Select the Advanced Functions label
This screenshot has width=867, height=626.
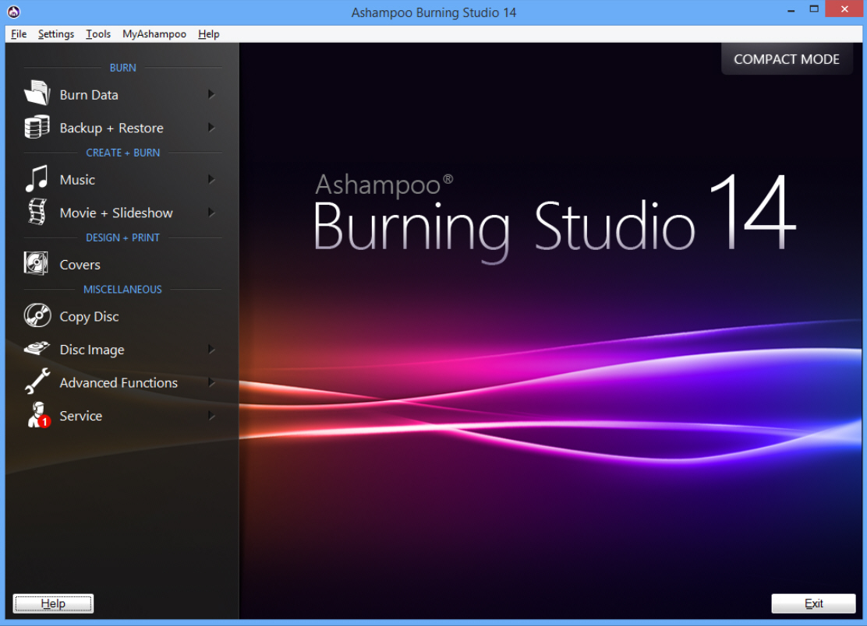[119, 383]
